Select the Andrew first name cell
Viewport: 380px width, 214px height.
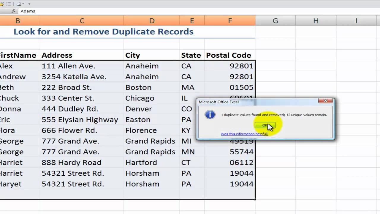click(20, 77)
